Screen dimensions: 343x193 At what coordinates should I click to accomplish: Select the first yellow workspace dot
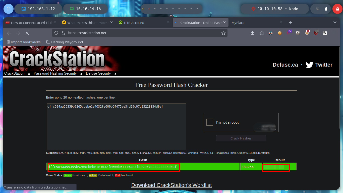(x=143, y=9)
